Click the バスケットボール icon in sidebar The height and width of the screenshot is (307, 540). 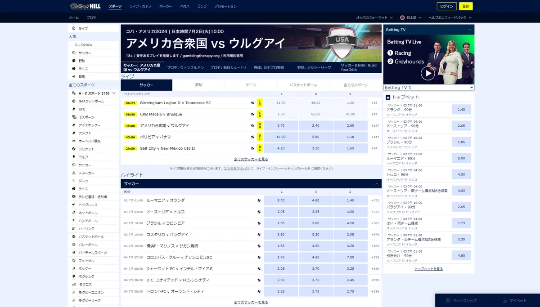pyautogui.click(x=74, y=236)
